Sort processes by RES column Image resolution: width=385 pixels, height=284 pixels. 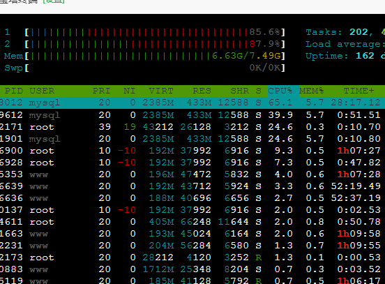(202, 91)
